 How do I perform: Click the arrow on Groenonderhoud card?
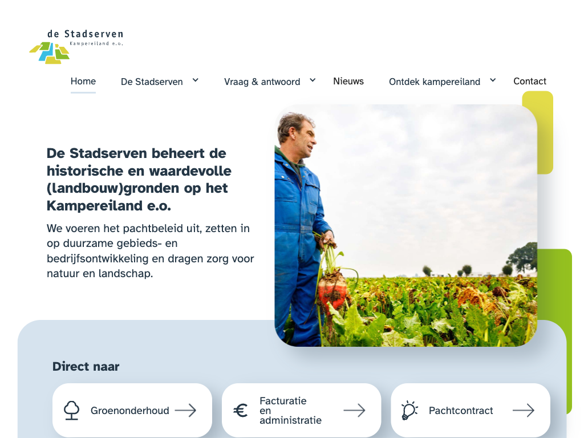click(x=185, y=411)
